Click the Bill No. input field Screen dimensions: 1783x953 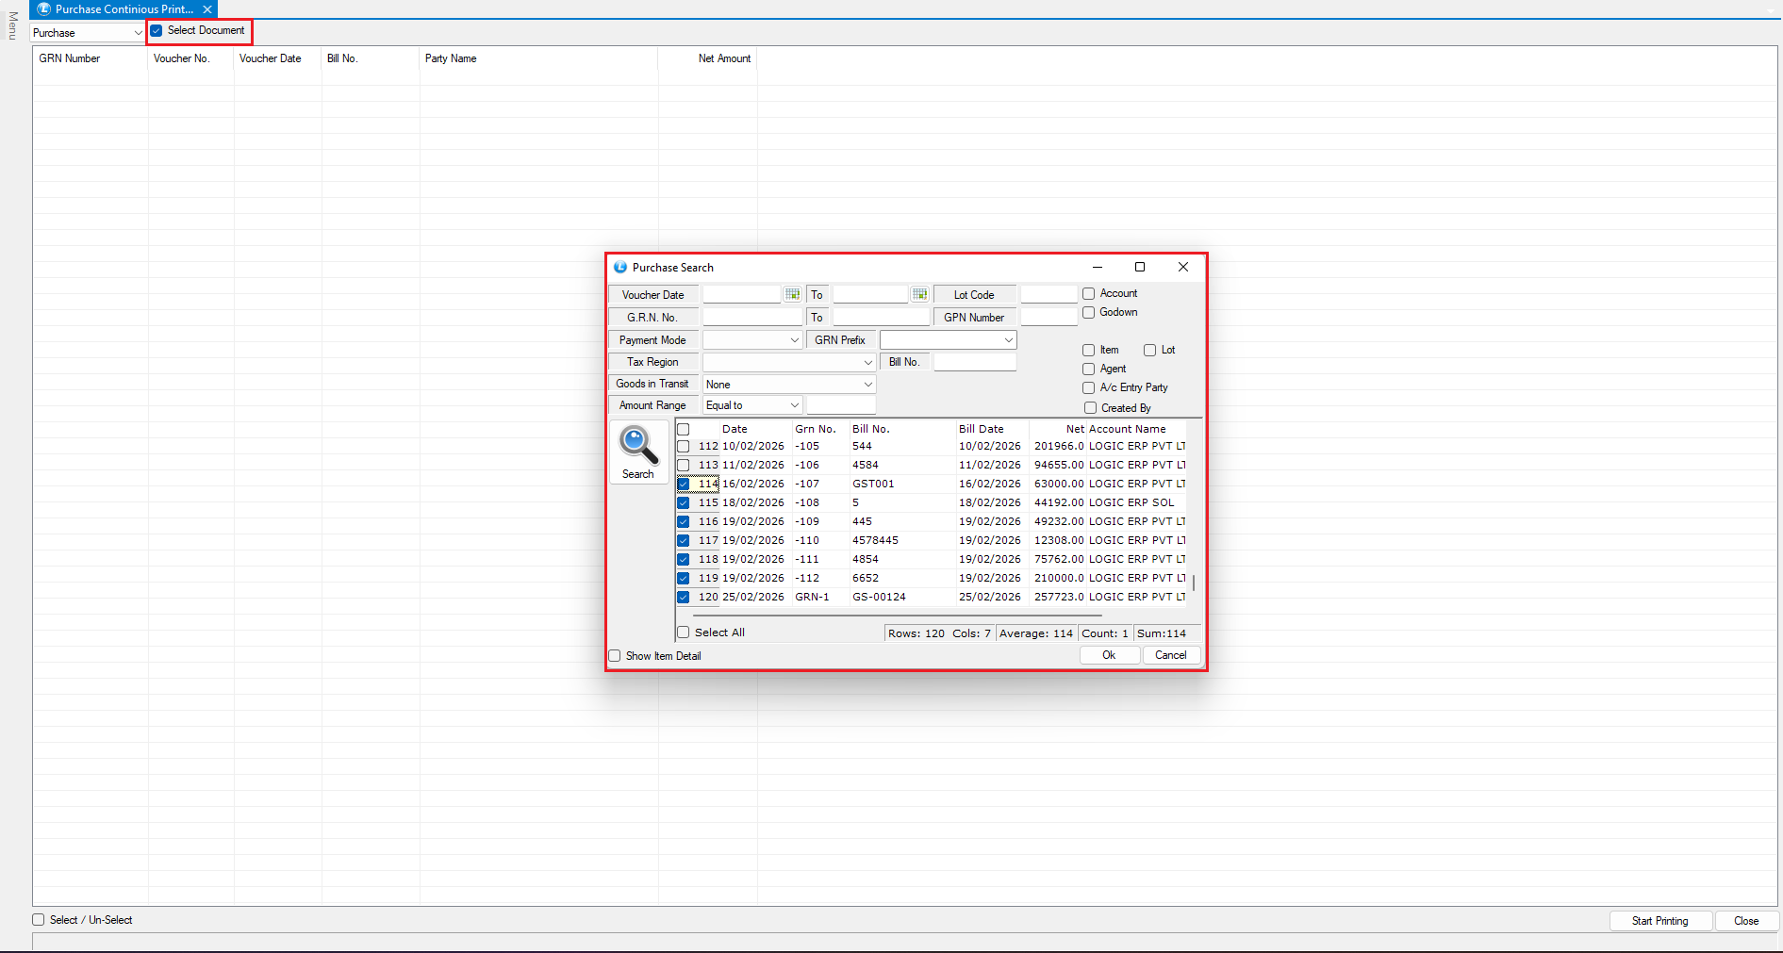[974, 362]
